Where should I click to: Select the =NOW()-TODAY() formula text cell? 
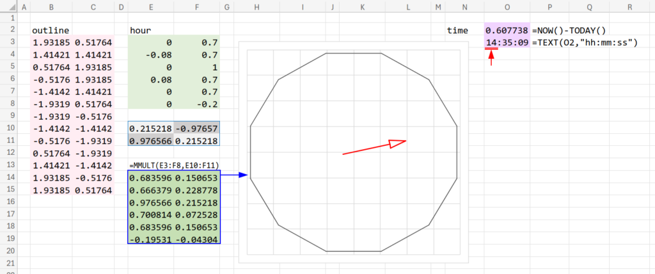click(572, 31)
